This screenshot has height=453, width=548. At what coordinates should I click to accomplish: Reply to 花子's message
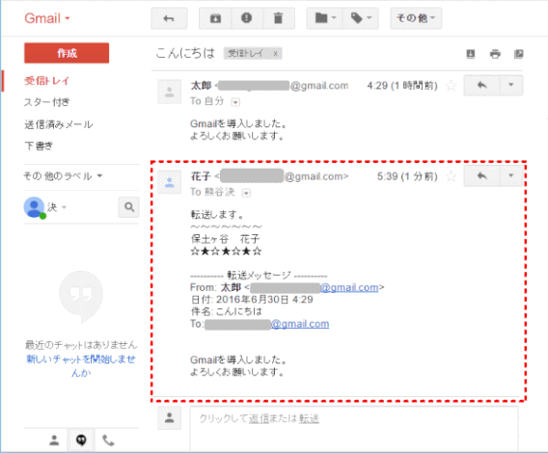click(482, 175)
